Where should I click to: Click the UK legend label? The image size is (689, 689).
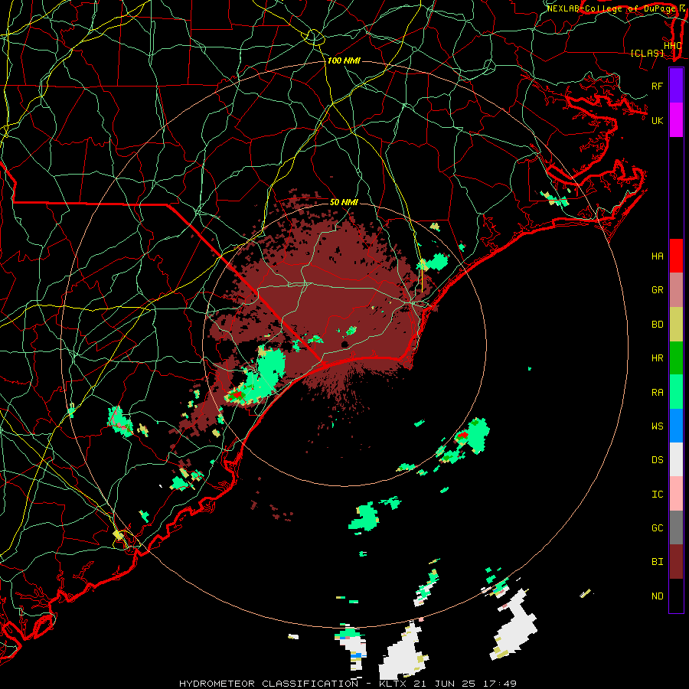click(657, 120)
